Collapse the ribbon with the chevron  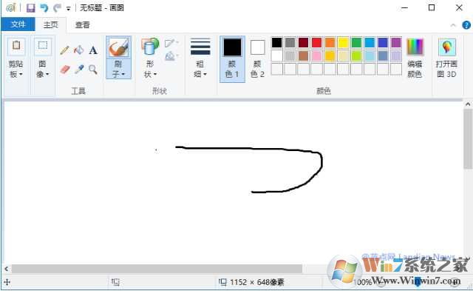(x=453, y=25)
